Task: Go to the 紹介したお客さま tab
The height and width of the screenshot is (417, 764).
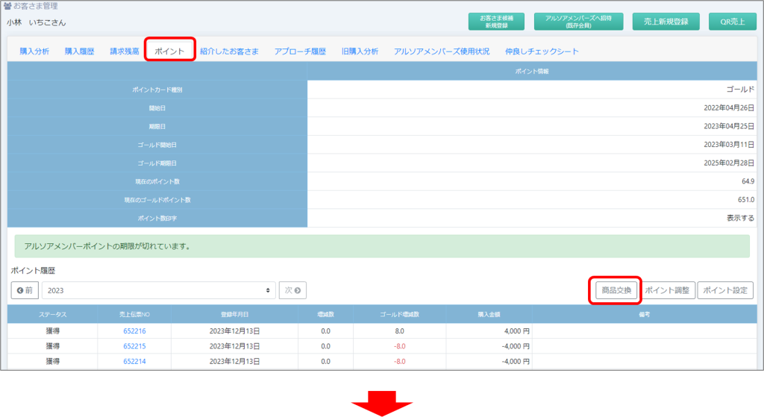Action: tap(229, 51)
